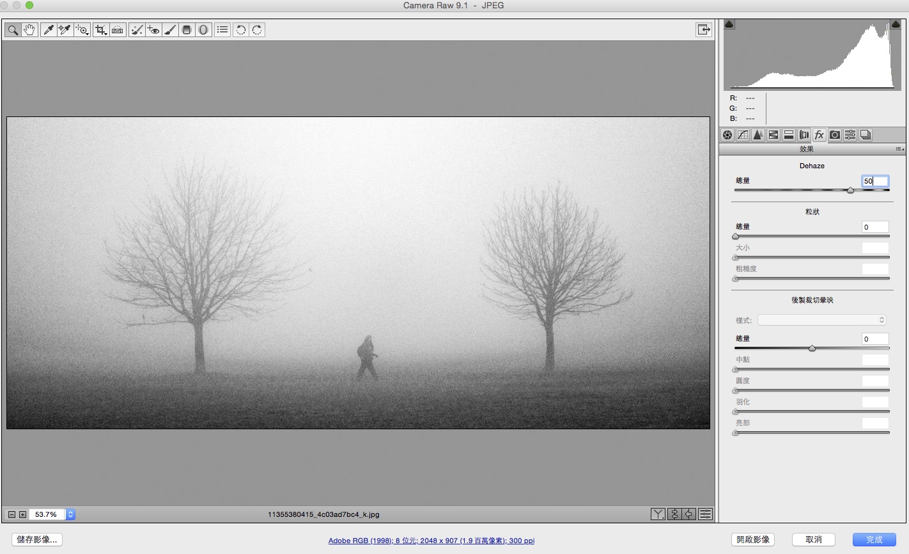Choose the Straighten tool

pyautogui.click(x=118, y=30)
